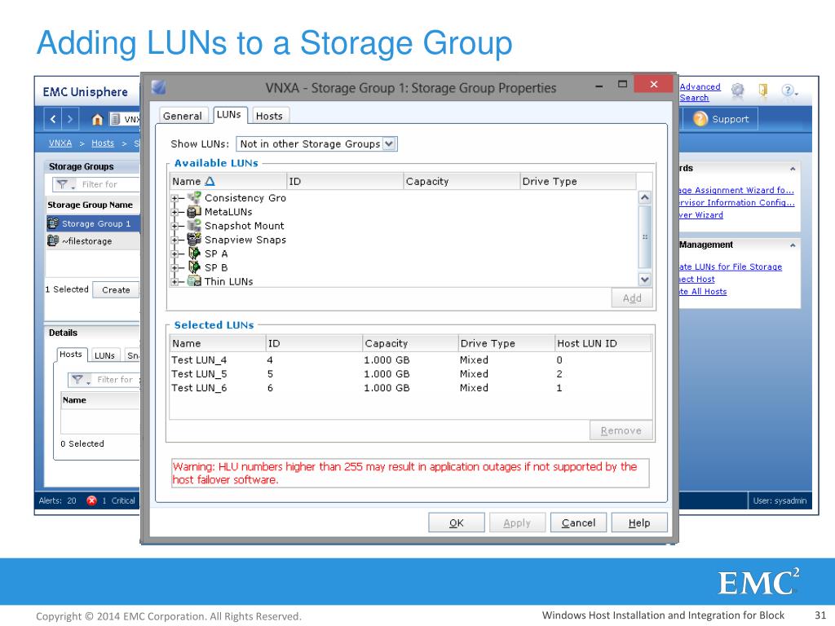Select the Test LUN_5 row

[410, 373]
